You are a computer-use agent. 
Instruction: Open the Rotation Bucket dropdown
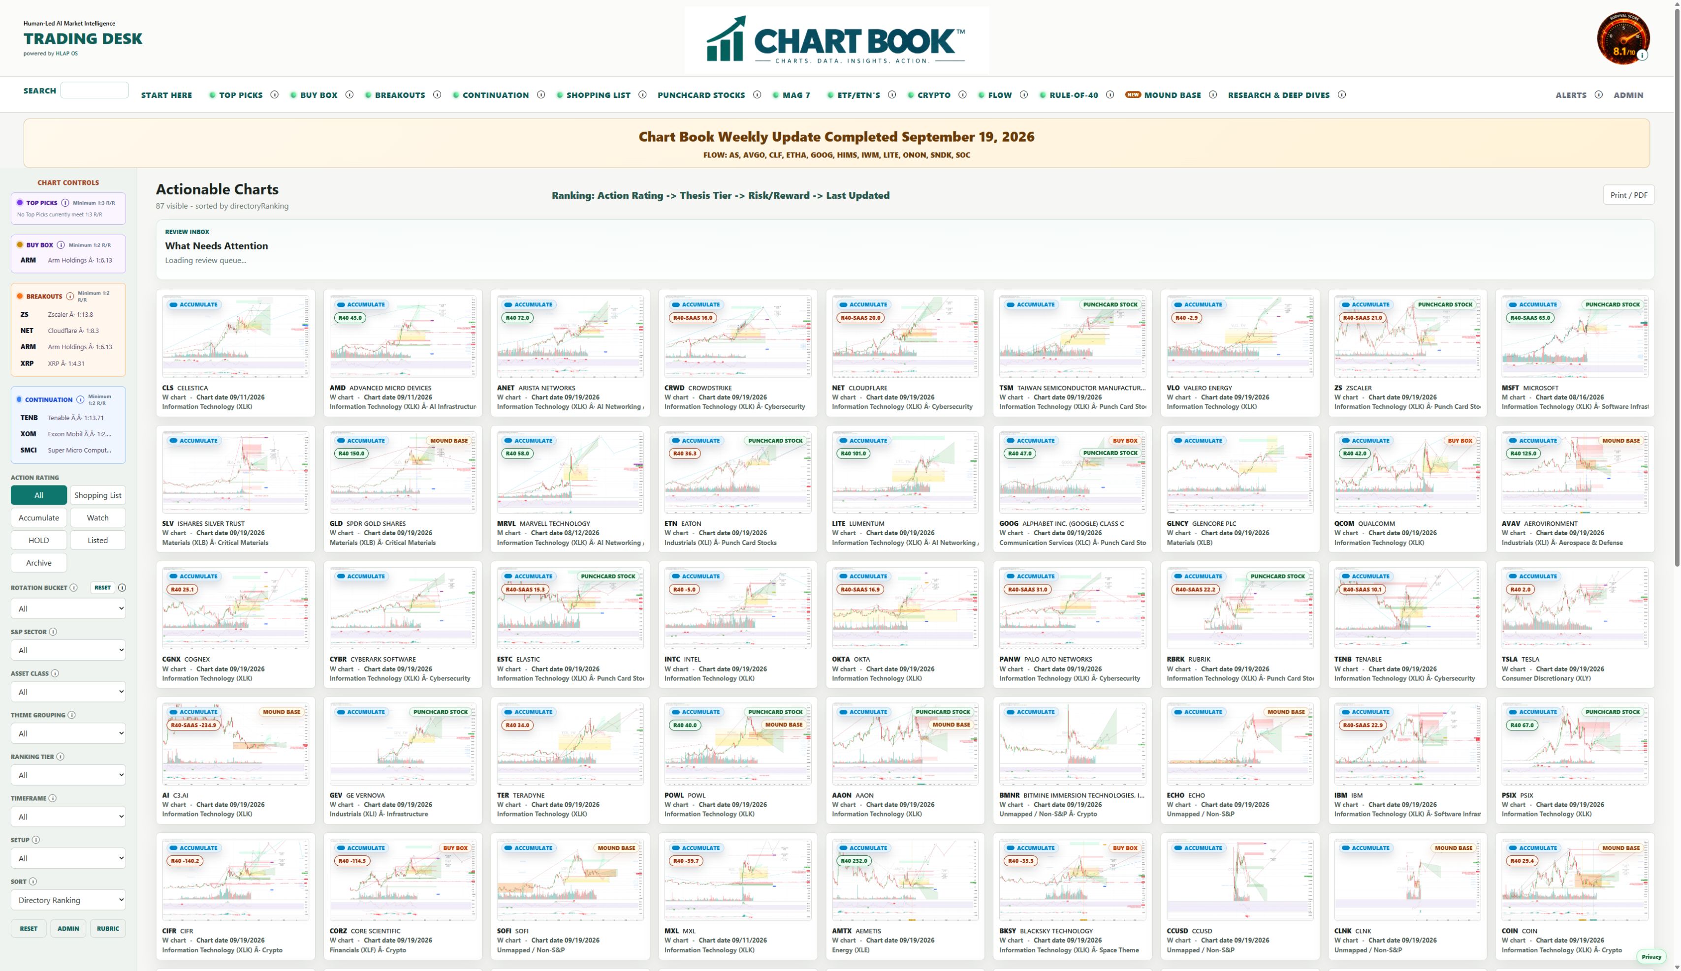(x=68, y=608)
